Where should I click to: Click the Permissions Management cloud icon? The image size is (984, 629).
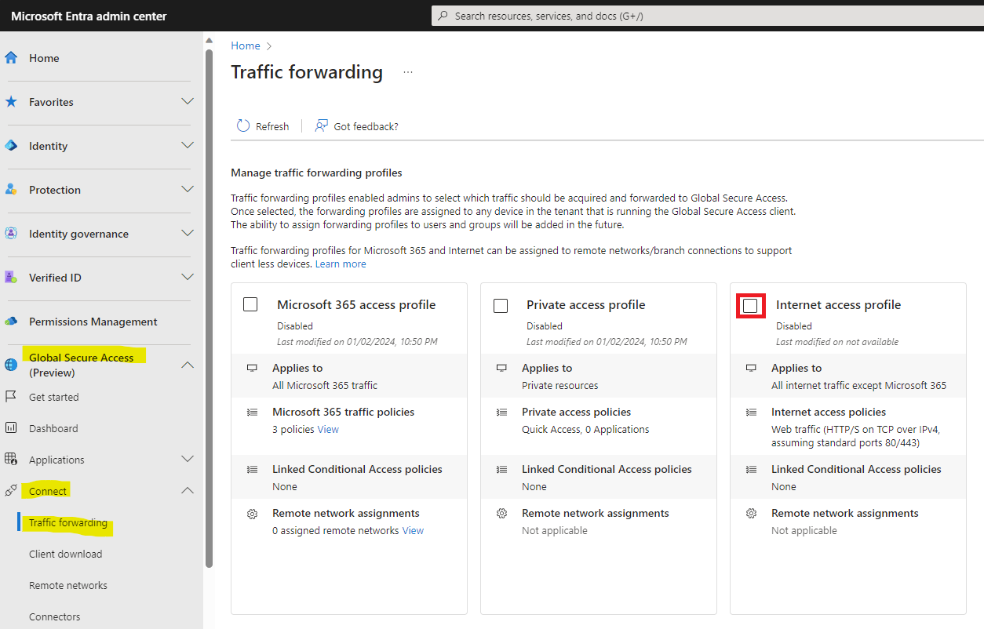(x=11, y=322)
